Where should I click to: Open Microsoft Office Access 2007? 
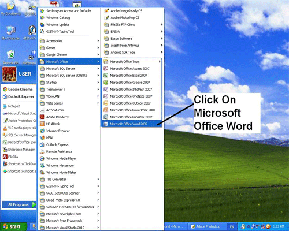(x=131, y=69)
